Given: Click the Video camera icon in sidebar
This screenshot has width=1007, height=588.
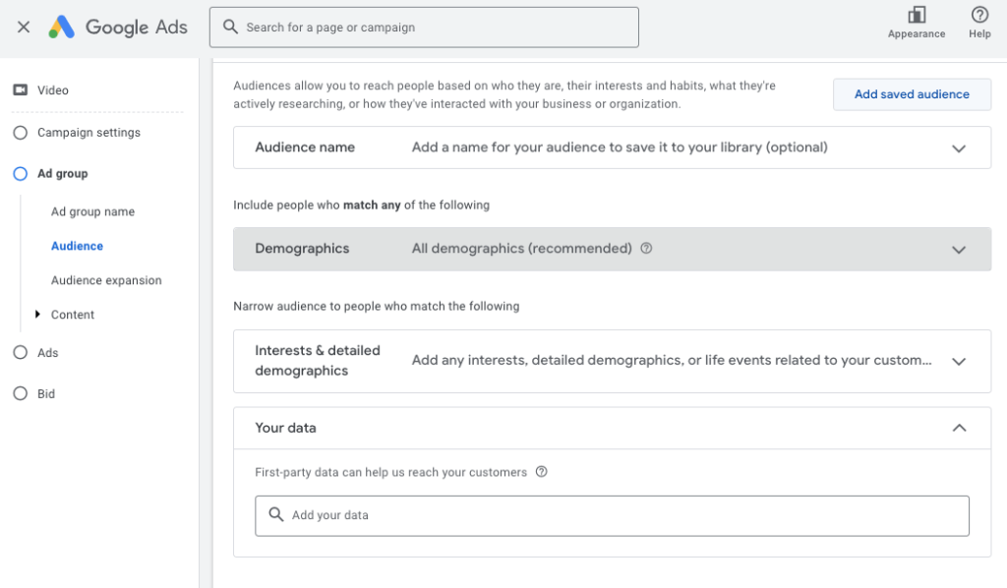Looking at the screenshot, I should [20, 90].
